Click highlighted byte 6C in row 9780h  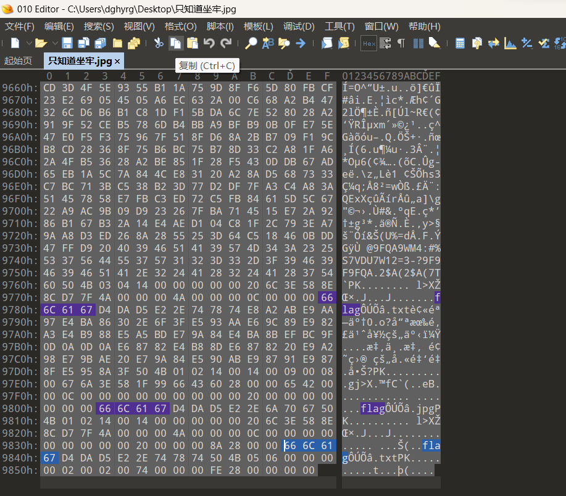(x=49, y=310)
